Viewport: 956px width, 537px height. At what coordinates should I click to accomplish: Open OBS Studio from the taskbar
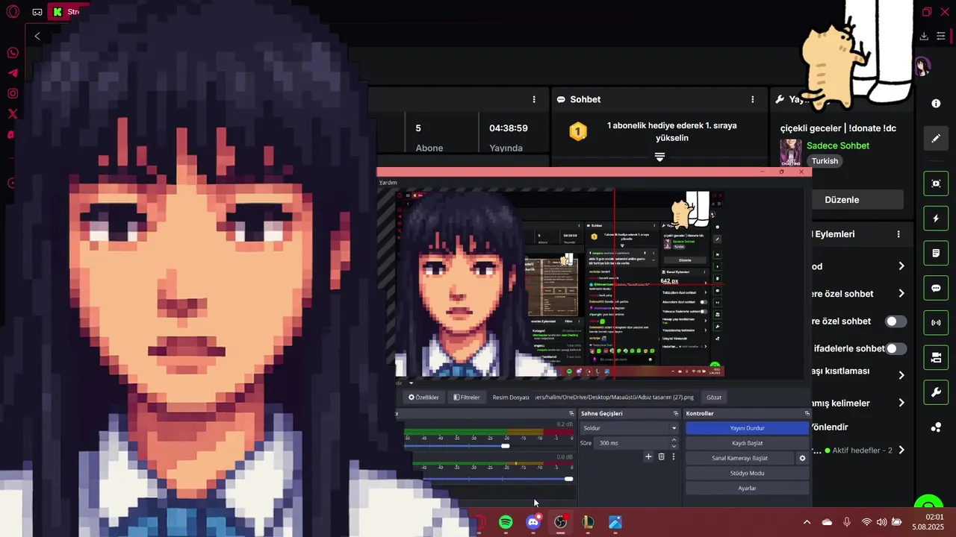[561, 522]
